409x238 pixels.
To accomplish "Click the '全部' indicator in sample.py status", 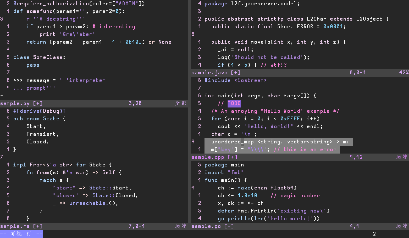I will 181,103.
